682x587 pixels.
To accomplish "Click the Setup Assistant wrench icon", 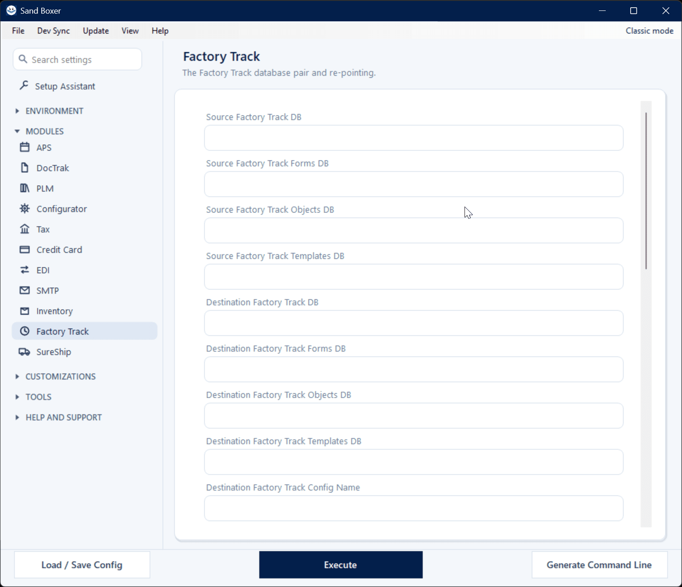I will pyautogui.click(x=24, y=85).
